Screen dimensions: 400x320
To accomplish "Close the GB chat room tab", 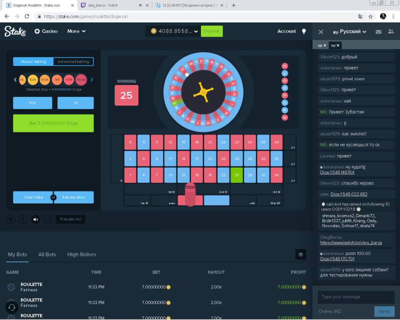I will [324, 45].
